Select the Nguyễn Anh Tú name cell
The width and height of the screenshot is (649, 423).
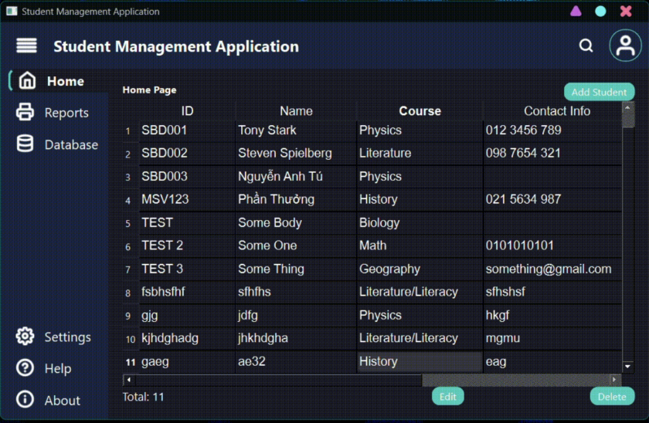[296, 177]
